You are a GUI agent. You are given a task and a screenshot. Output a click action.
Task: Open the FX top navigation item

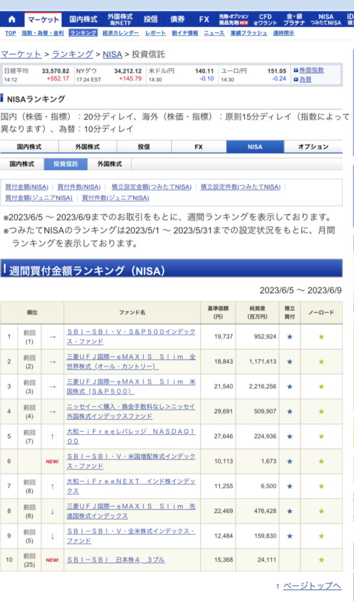(204, 19)
